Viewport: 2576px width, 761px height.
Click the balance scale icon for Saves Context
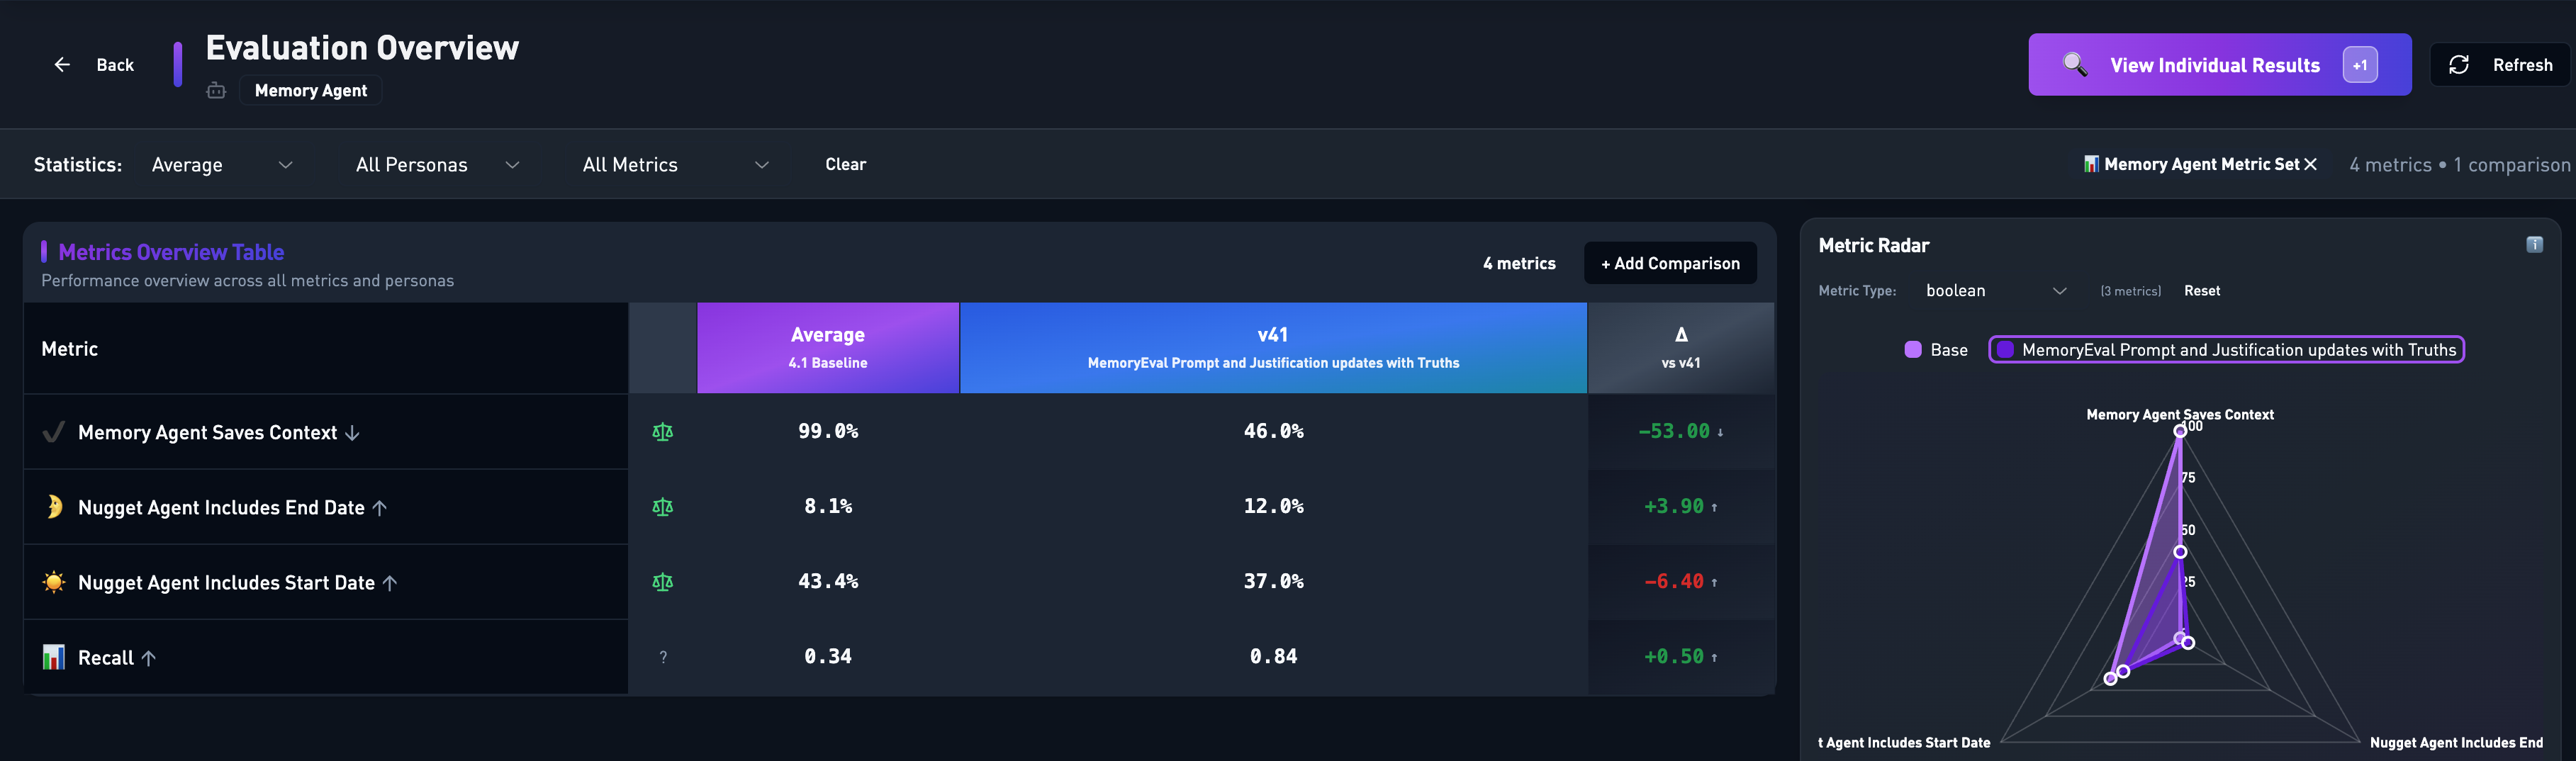pos(662,432)
